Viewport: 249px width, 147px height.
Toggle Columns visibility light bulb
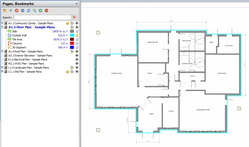coord(77,43)
